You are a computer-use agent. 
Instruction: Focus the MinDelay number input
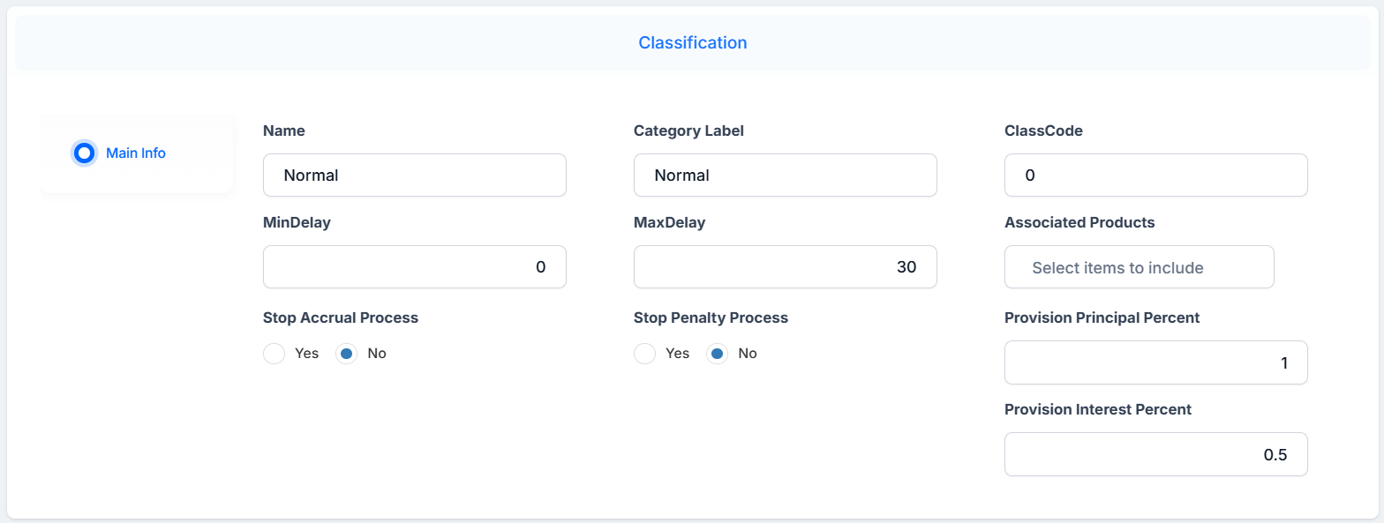tap(415, 267)
